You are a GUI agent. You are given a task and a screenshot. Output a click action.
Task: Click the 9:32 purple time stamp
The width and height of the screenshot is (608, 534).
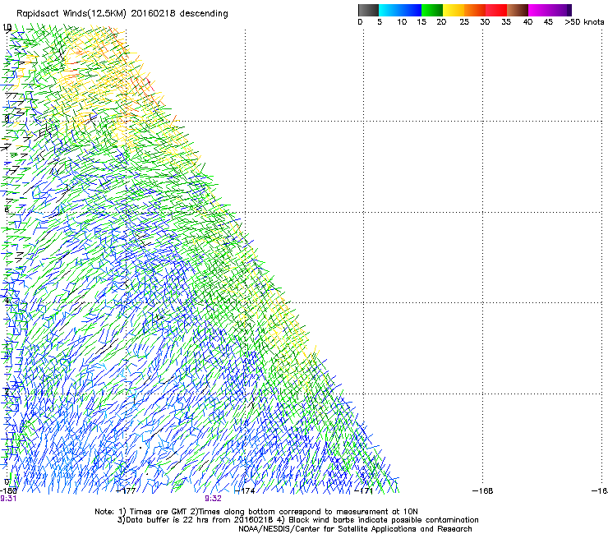point(213,499)
